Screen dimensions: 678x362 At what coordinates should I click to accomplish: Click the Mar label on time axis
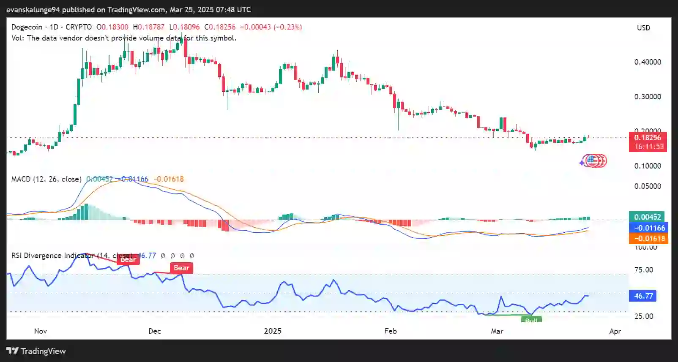pos(497,331)
